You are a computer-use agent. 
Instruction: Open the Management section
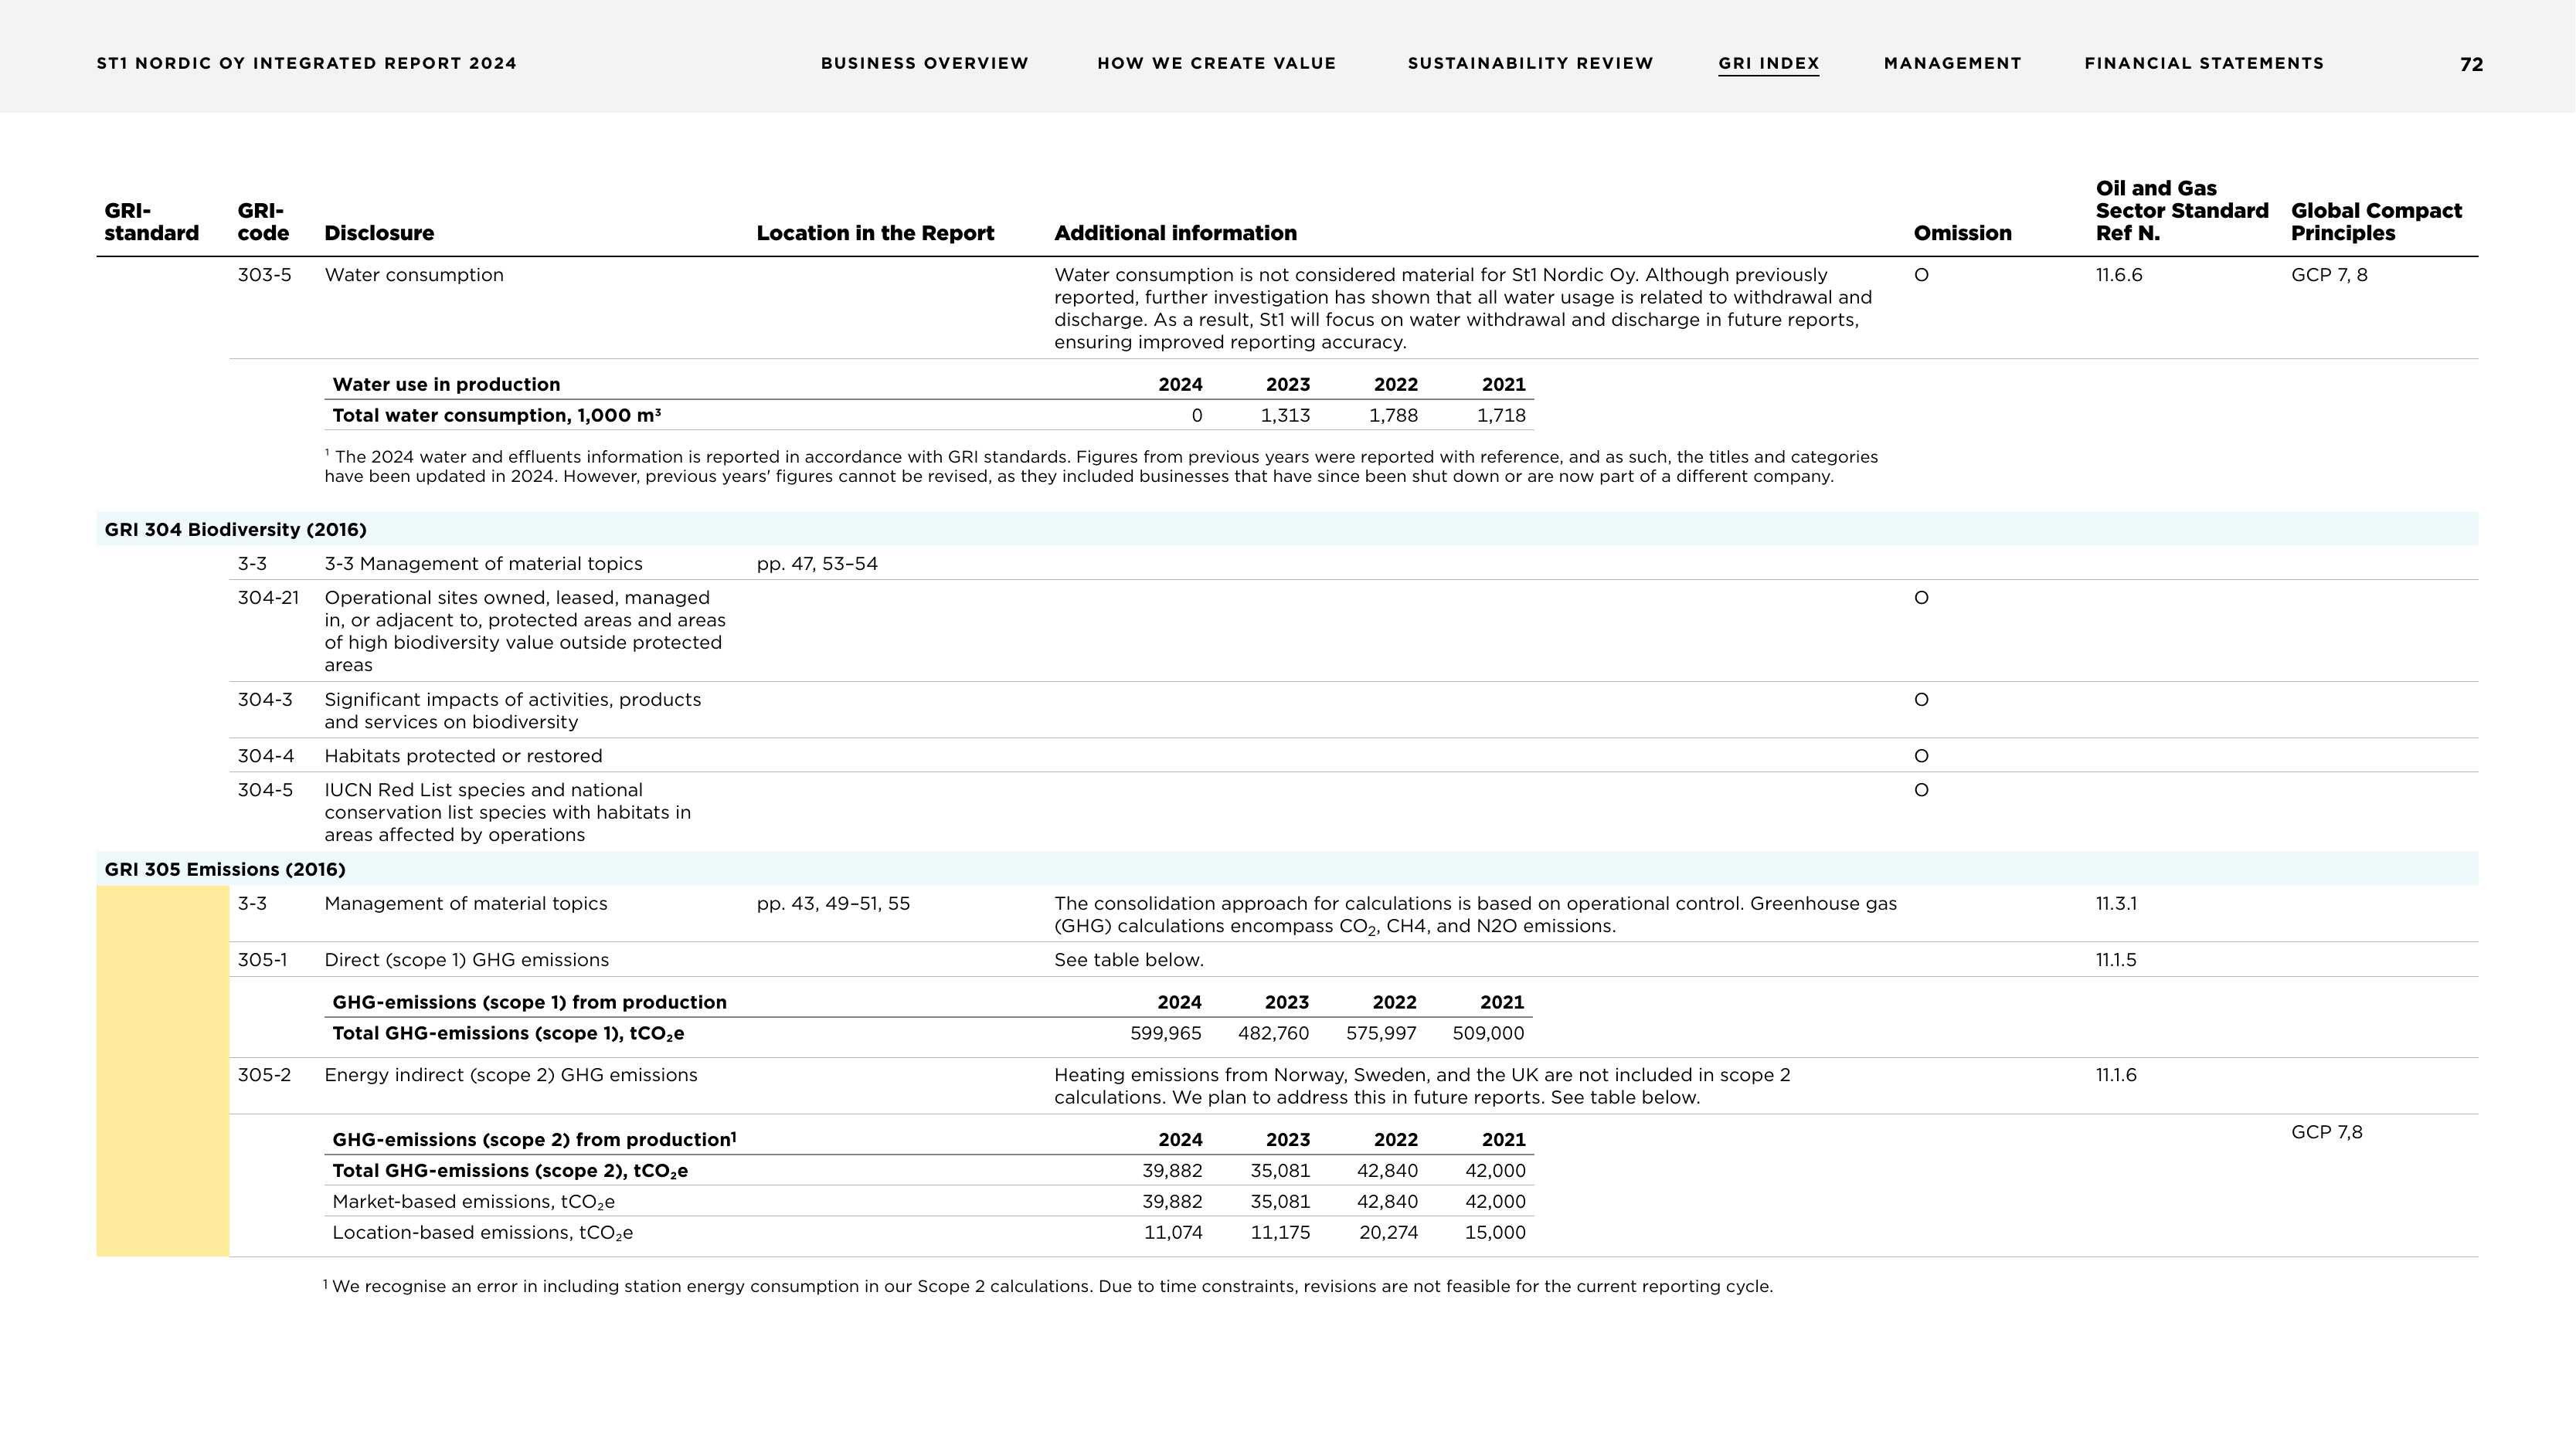1952,63
